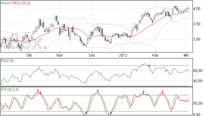Click the 0,00 stochastic axis value
This screenshot has width=207, height=116.
197,115
